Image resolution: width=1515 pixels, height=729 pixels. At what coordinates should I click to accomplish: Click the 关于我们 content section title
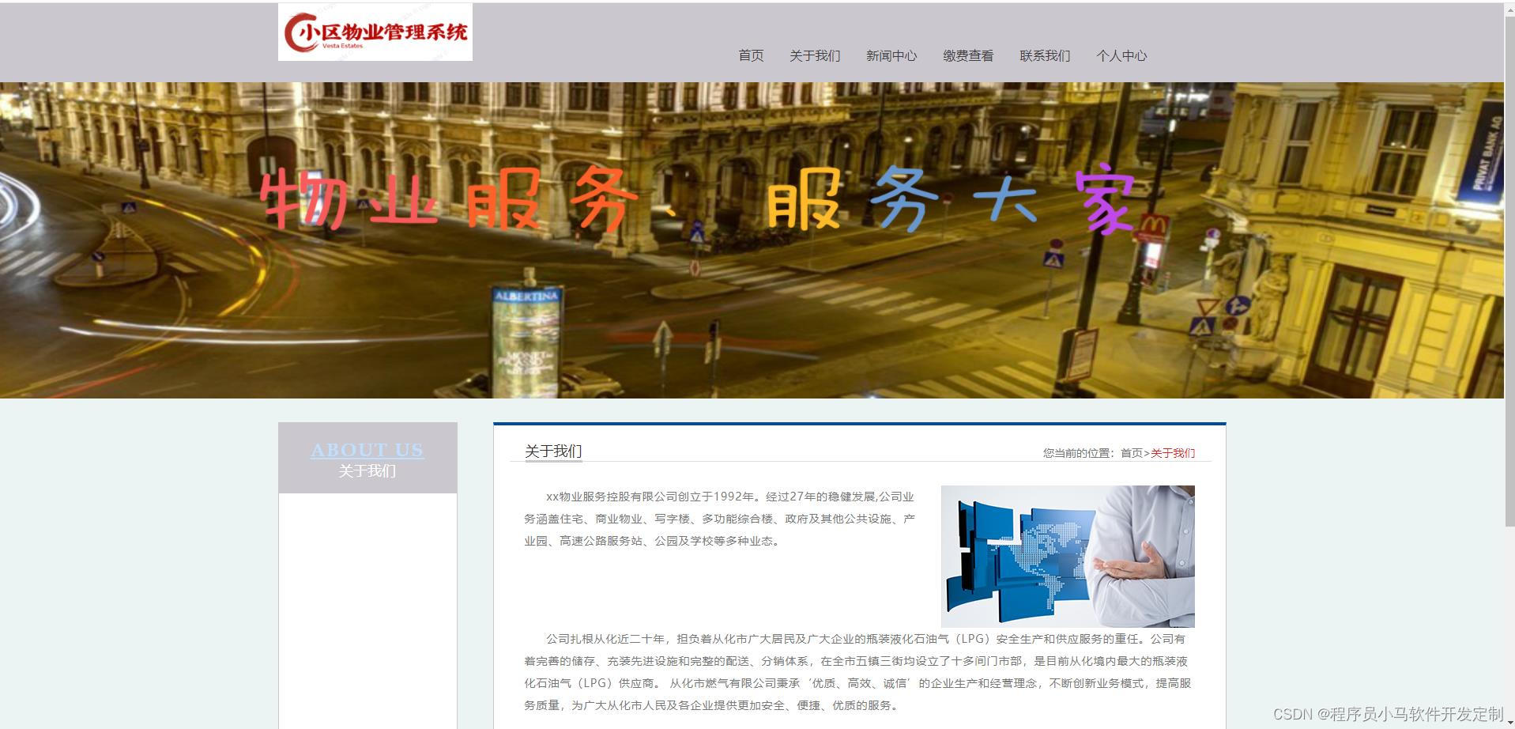tap(552, 451)
